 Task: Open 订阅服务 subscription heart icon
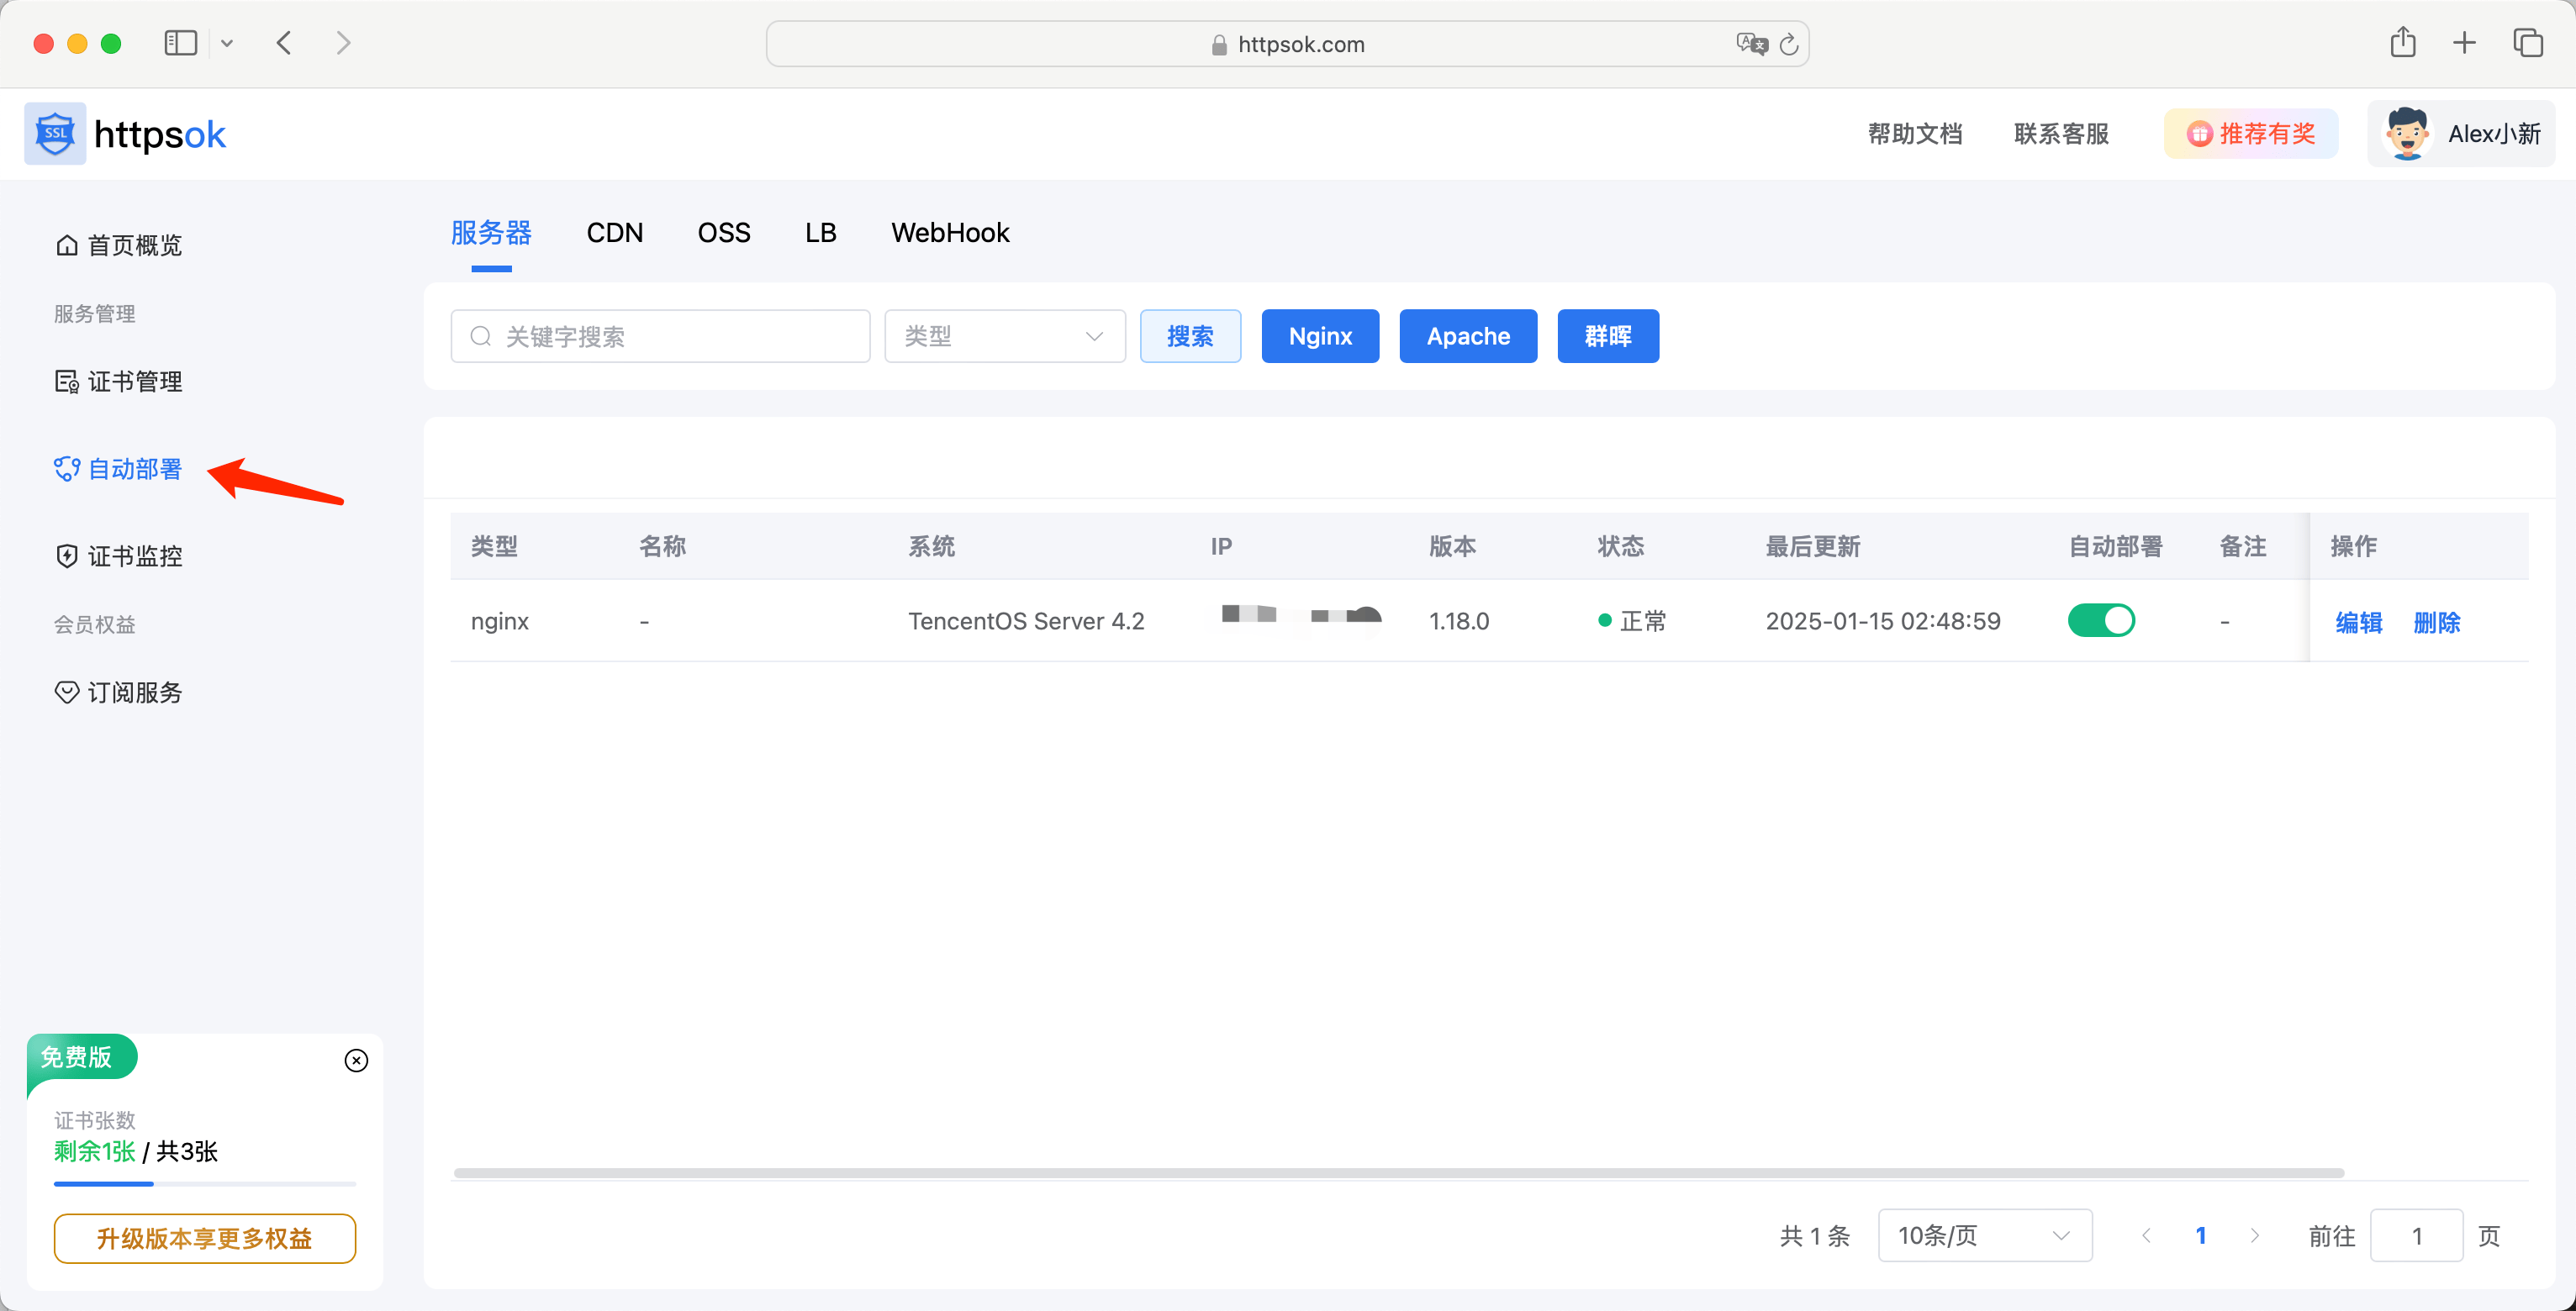pyautogui.click(x=67, y=692)
